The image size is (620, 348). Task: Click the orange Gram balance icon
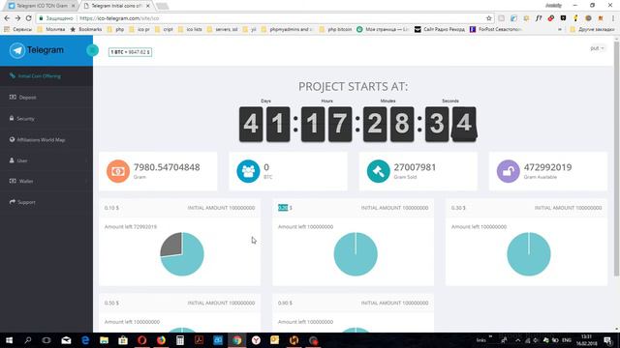point(118,171)
